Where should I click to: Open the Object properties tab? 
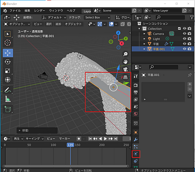tap(136, 133)
